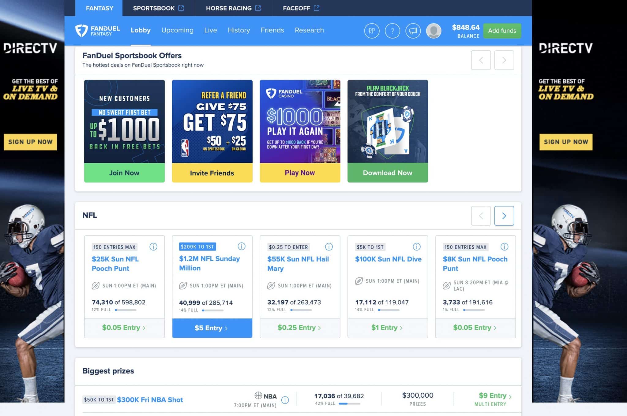This screenshot has width=627, height=416.
Task: Click Play Now on FanDuel Casino offer
Action: [300, 173]
